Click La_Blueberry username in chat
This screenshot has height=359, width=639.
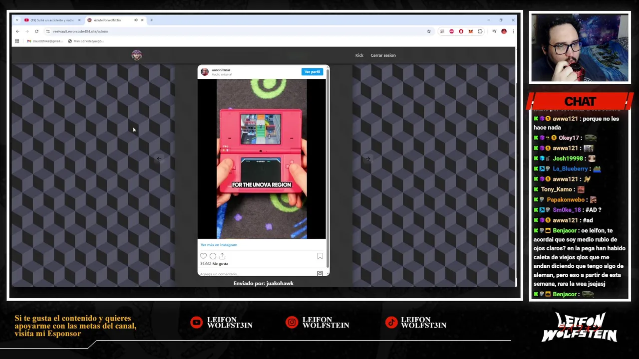pyautogui.click(x=570, y=169)
